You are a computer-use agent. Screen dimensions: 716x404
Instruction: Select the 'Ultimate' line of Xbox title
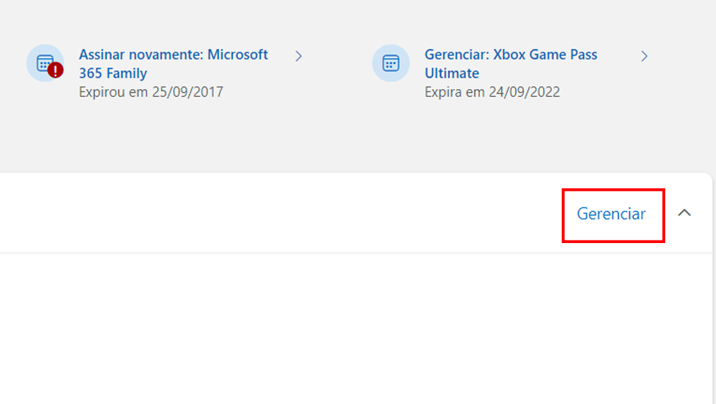[452, 73]
